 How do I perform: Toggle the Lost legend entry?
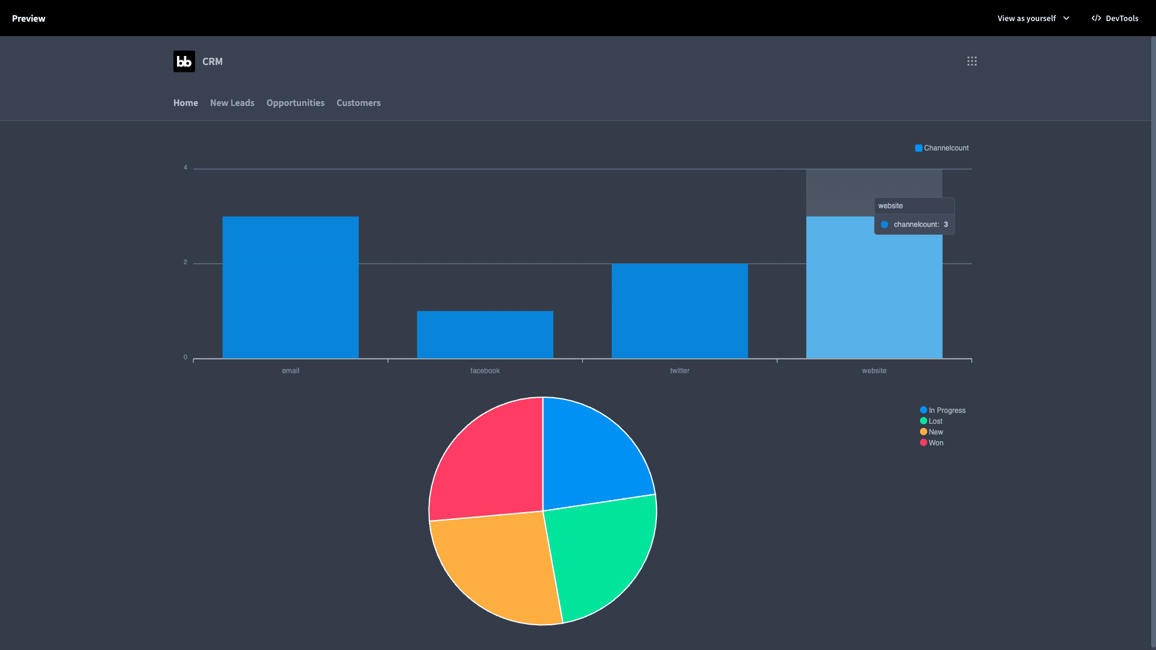point(931,421)
